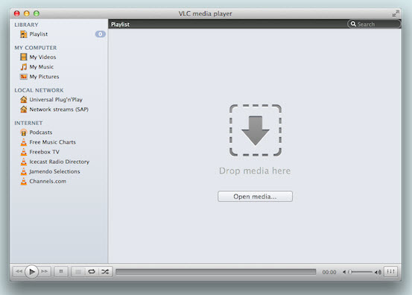
Task: Stop playback with the square button
Action: point(61,271)
